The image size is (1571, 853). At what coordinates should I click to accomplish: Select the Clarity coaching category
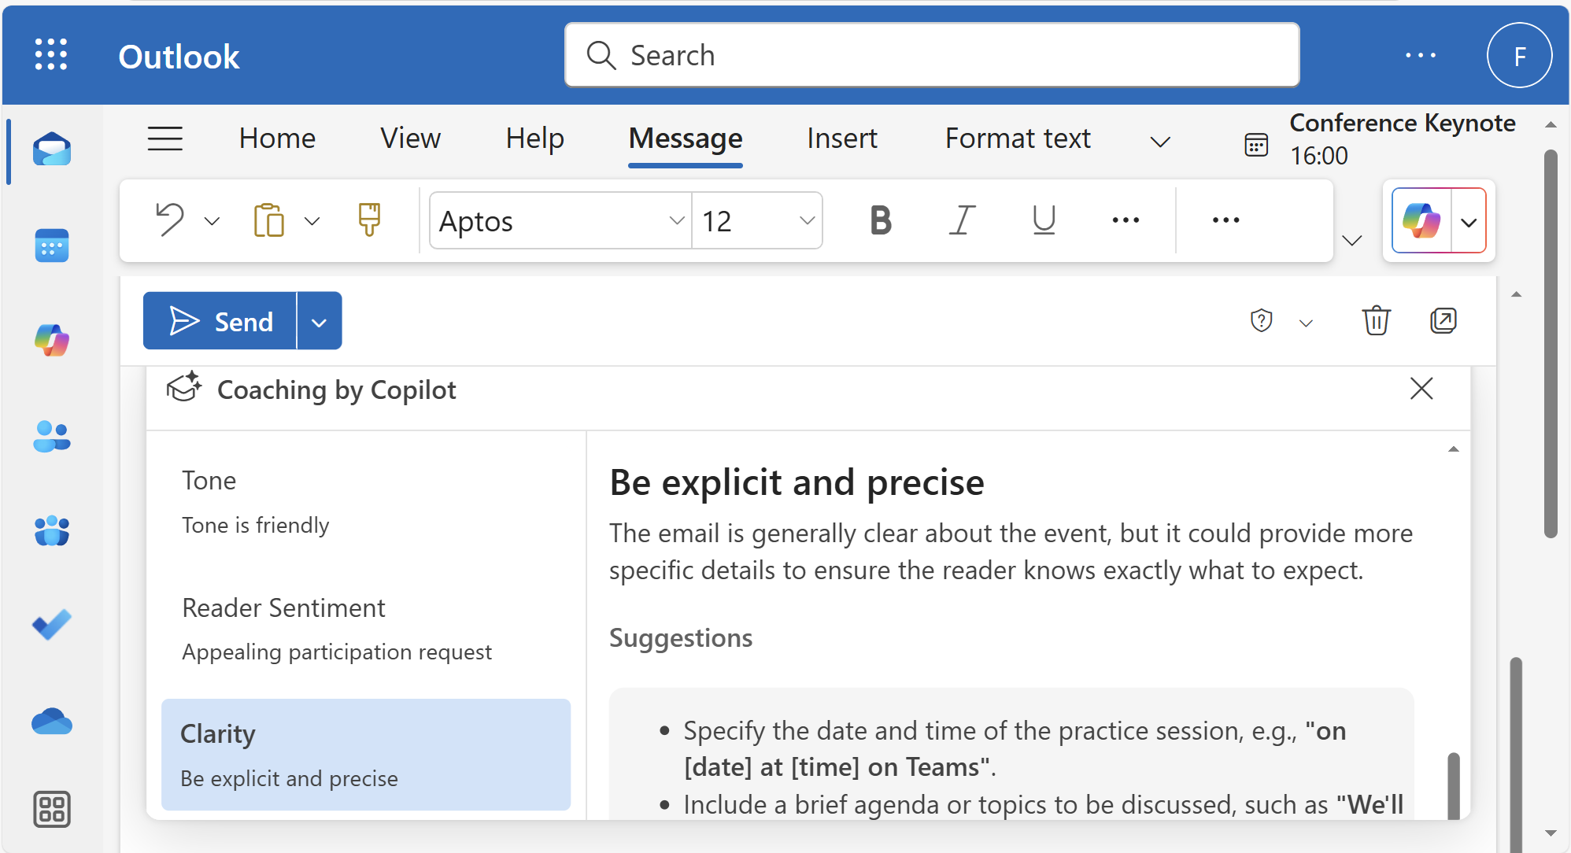coord(366,755)
